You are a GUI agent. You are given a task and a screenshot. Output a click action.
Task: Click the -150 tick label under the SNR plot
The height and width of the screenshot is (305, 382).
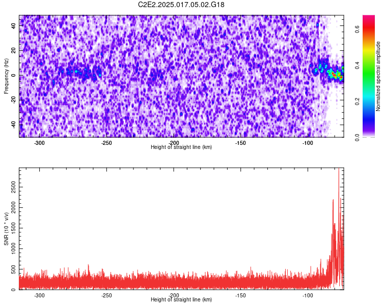click(241, 295)
